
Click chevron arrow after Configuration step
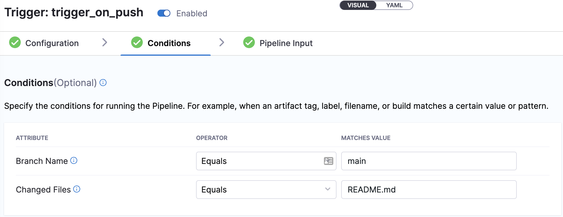[x=105, y=43]
